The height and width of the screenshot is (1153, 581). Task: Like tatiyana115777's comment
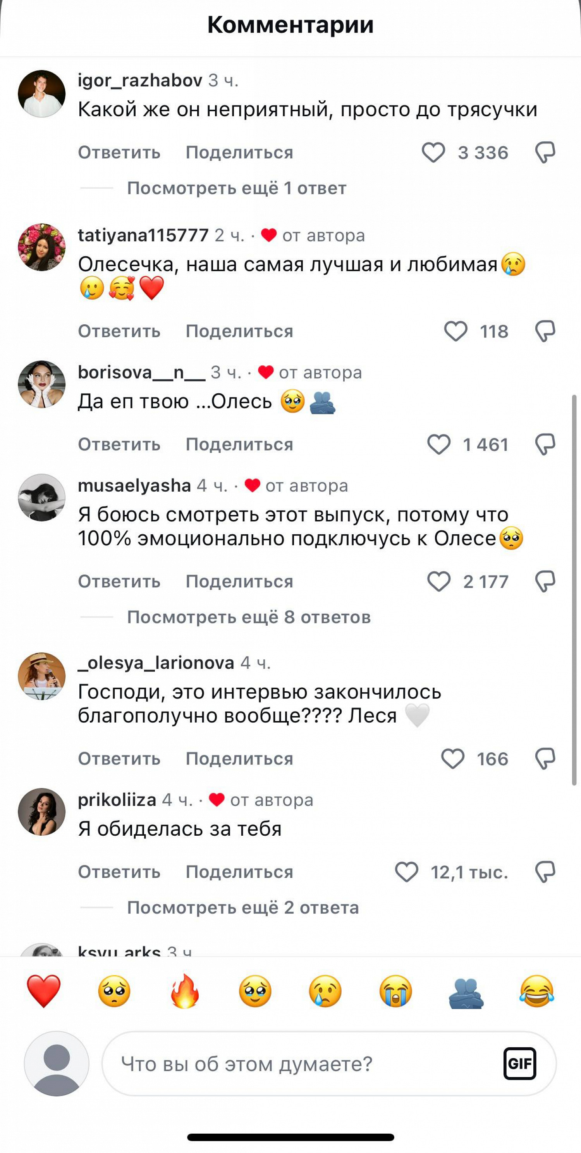coord(456,331)
